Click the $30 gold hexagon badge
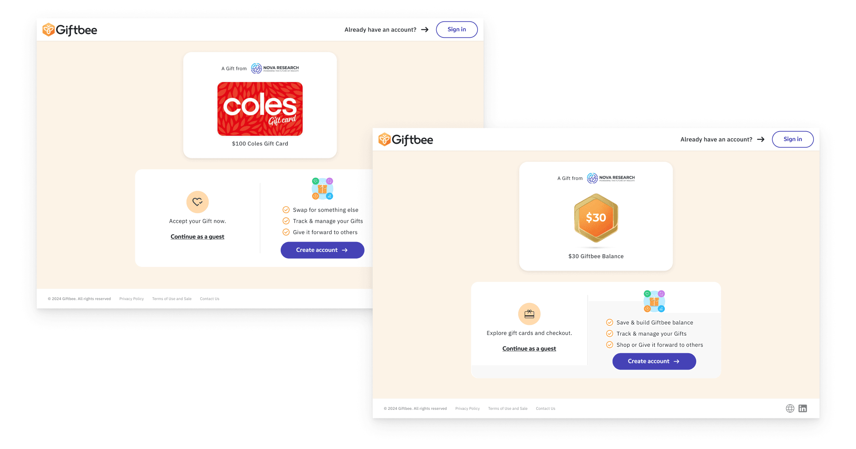 [x=596, y=218]
